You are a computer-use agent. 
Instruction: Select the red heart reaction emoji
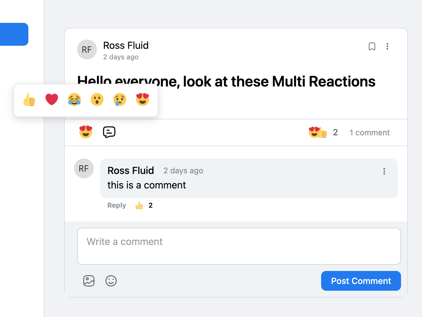coord(52,99)
